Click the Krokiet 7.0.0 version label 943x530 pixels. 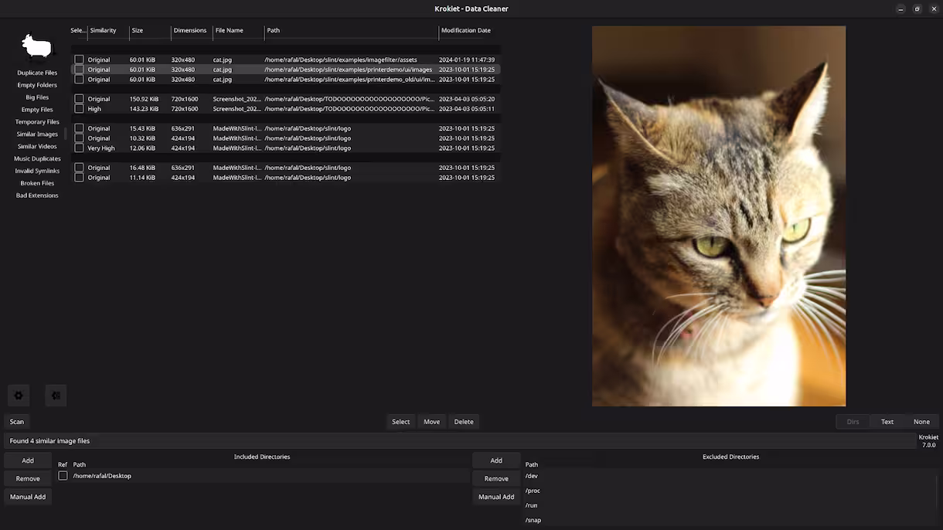point(928,441)
